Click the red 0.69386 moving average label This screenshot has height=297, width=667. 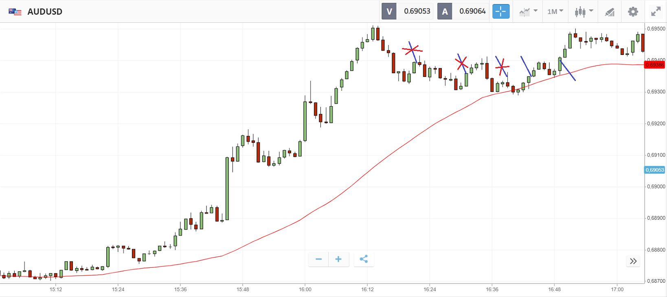tap(654, 65)
